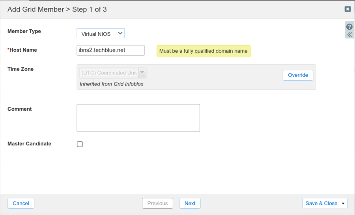Click the Time Zone label
Screen dimensions: 355x215
[21, 69]
